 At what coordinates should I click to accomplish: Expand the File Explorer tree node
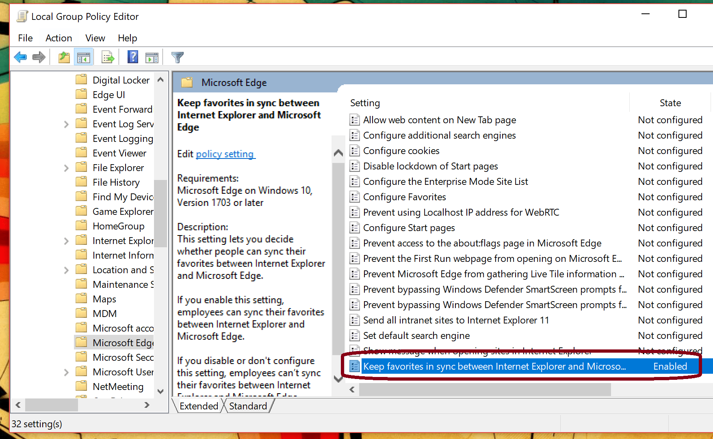point(66,168)
